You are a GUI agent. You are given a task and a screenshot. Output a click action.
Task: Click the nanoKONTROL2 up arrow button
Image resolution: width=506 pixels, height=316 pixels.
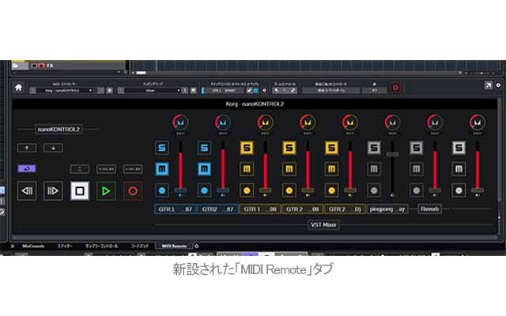(x=27, y=148)
